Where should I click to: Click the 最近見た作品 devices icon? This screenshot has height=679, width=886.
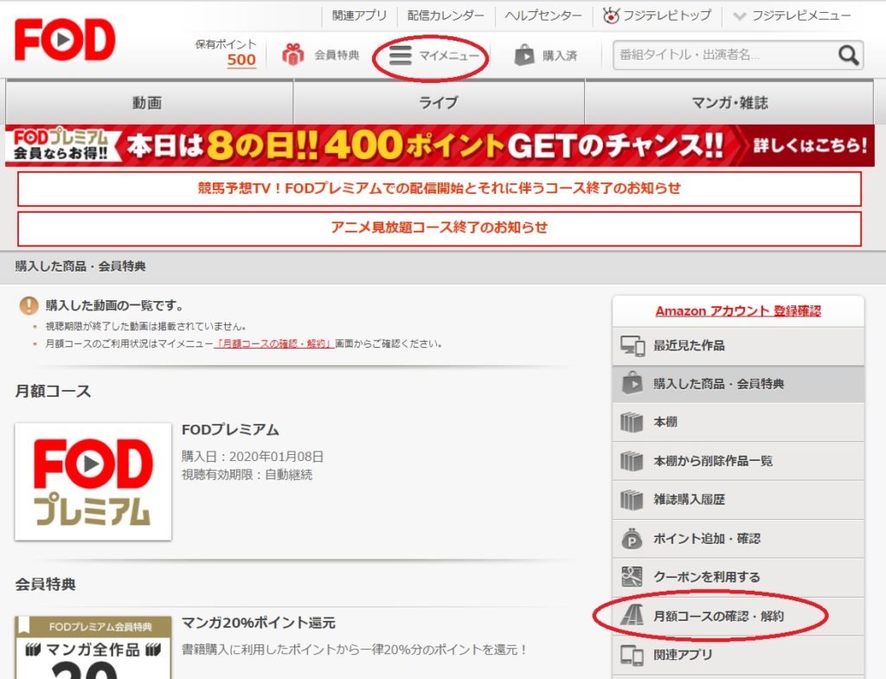point(632,345)
